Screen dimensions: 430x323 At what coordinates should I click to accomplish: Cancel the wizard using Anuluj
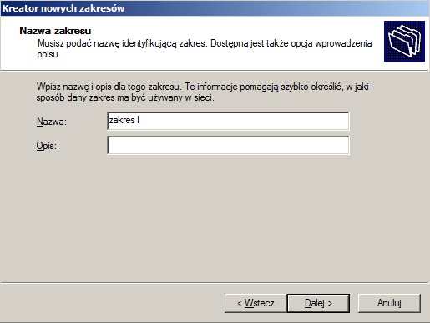[389, 303]
